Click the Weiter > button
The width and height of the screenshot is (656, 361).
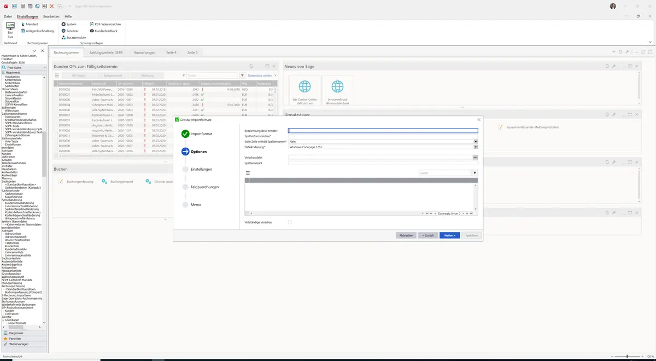449,235
